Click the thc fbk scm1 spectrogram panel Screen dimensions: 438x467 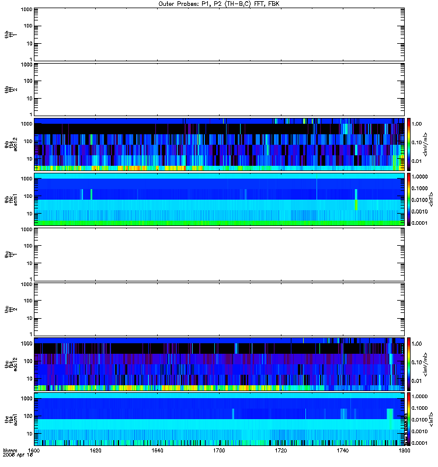point(219,419)
